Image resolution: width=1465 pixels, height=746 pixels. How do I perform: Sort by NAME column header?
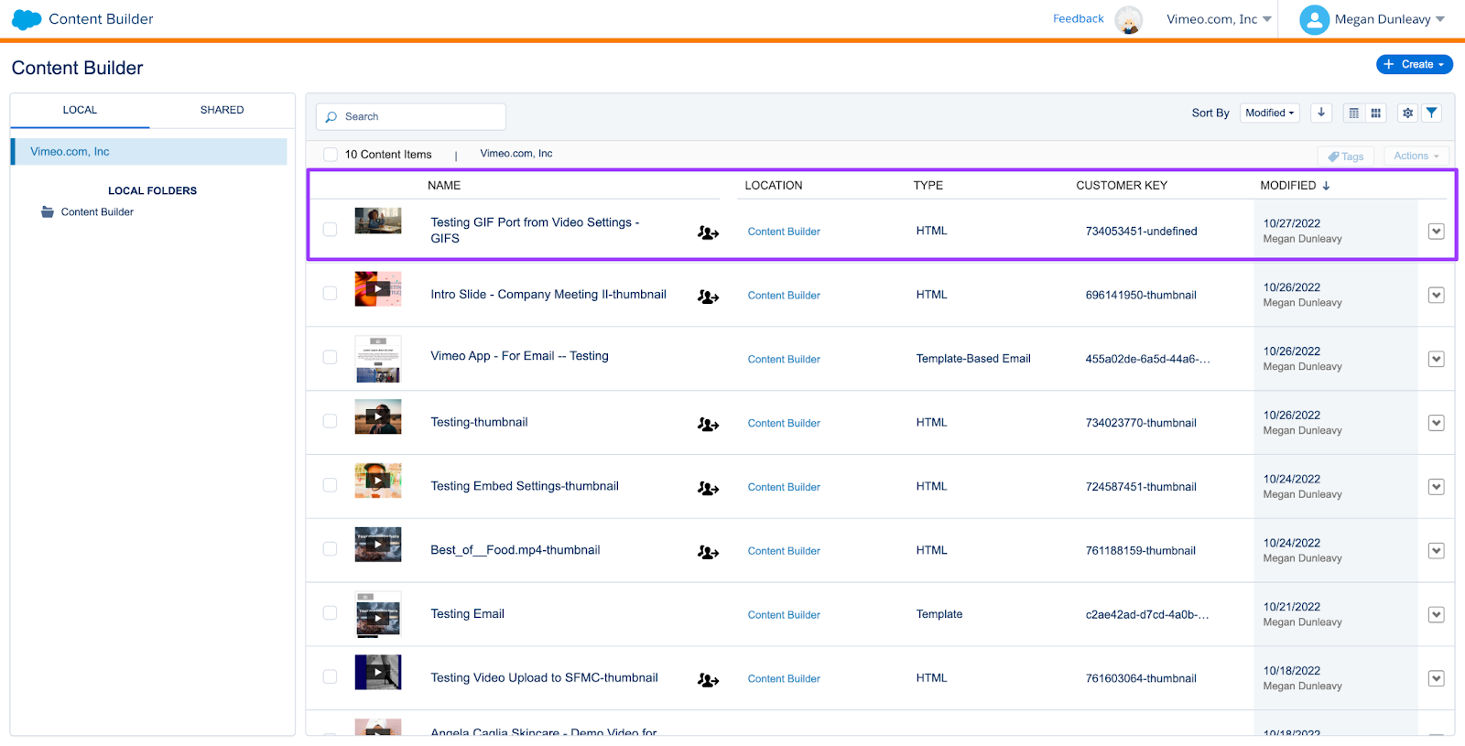point(444,186)
